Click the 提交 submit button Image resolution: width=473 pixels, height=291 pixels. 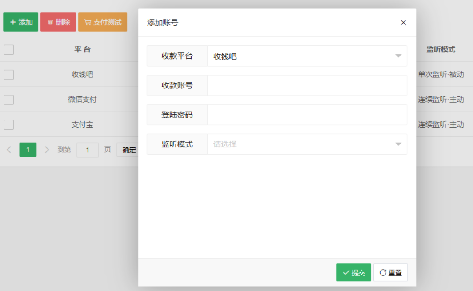(x=353, y=273)
